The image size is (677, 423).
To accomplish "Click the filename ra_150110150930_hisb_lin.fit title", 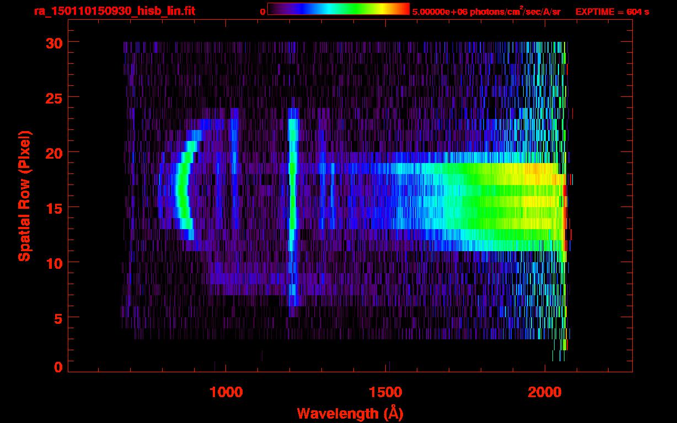I will click(x=114, y=11).
